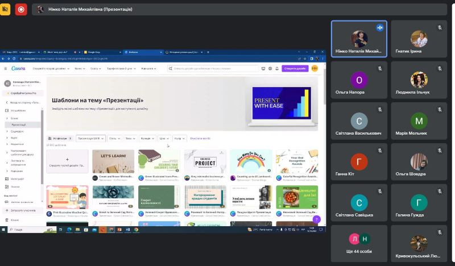The image size is (455, 266).
Task: Open Microsoft Edge from the taskbar
Action: [69, 230]
